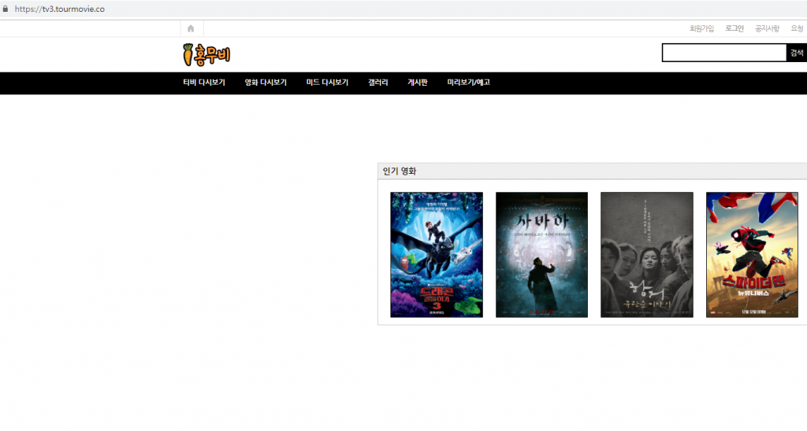Open the 회원가입 sign-up link

point(701,28)
